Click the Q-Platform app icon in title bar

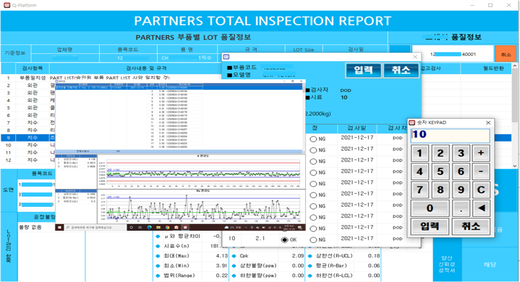(7, 5)
